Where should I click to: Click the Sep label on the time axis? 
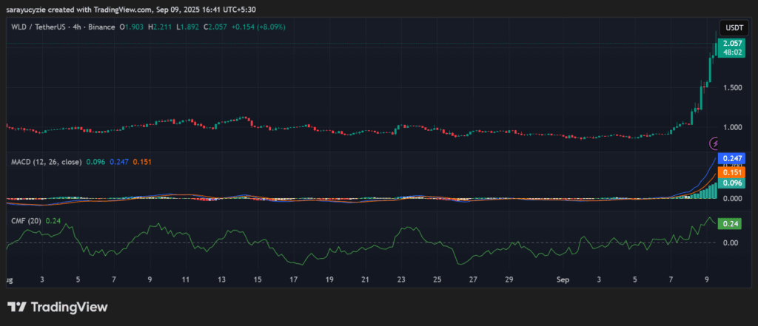coord(563,279)
